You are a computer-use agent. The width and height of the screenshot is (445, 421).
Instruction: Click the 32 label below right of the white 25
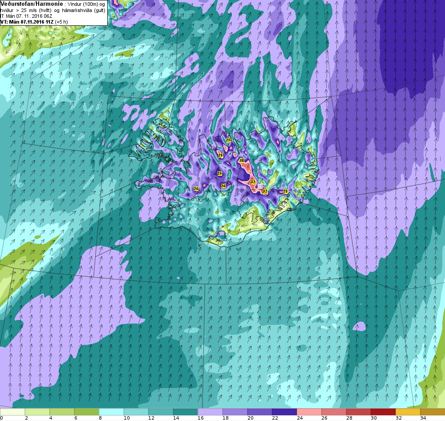pos(265,191)
